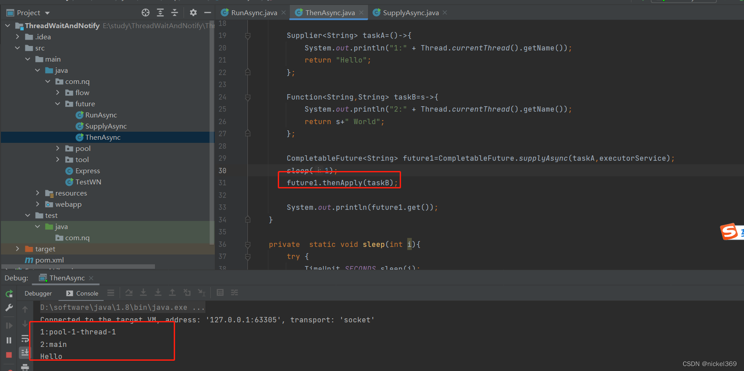This screenshot has width=744, height=371.
Task: Expand the webapp folder
Action: tap(38, 204)
